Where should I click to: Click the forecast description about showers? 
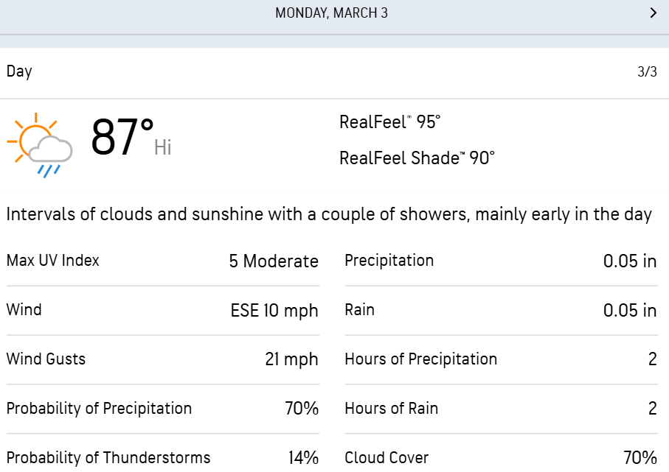329,214
